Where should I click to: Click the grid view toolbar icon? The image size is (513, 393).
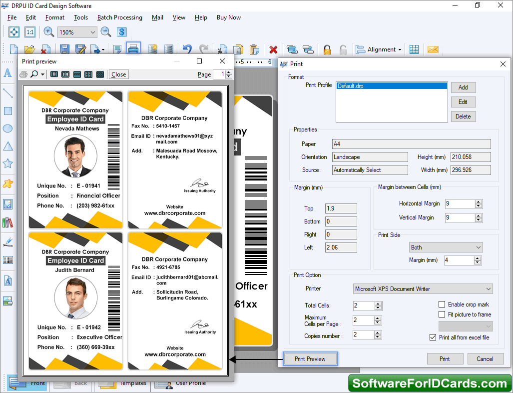[x=414, y=49]
